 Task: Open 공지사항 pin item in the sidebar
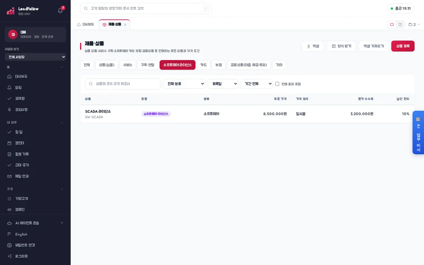(x=35, y=110)
